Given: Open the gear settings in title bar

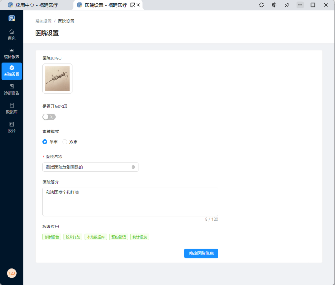Looking at the screenshot, I should click(274, 5).
